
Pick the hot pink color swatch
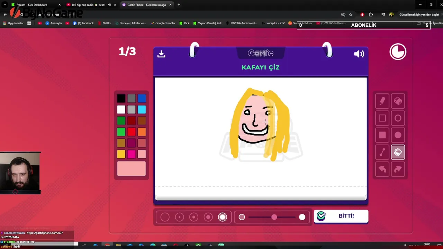coord(131,154)
